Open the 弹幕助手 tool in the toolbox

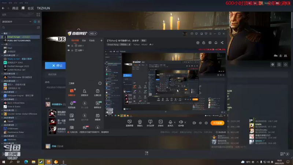(x=71, y=92)
